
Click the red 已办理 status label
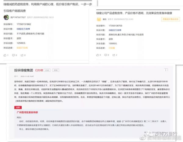[39, 70]
